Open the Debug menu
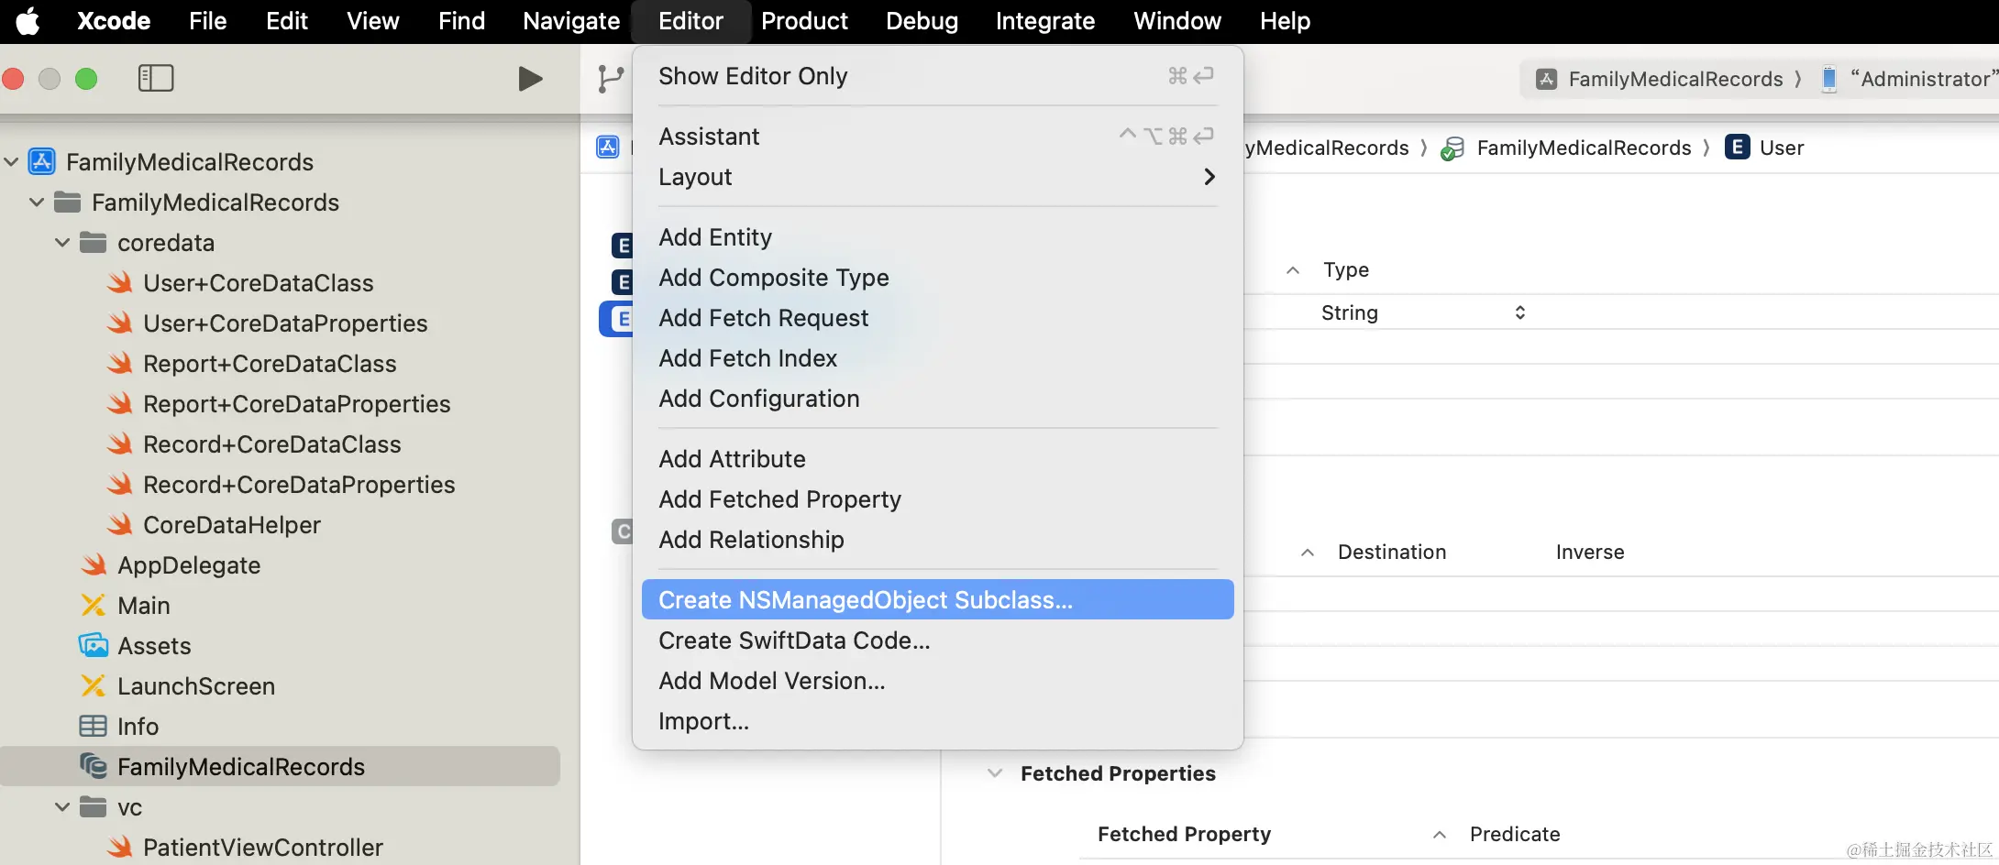The image size is (1999, 865). click(922, 21)
